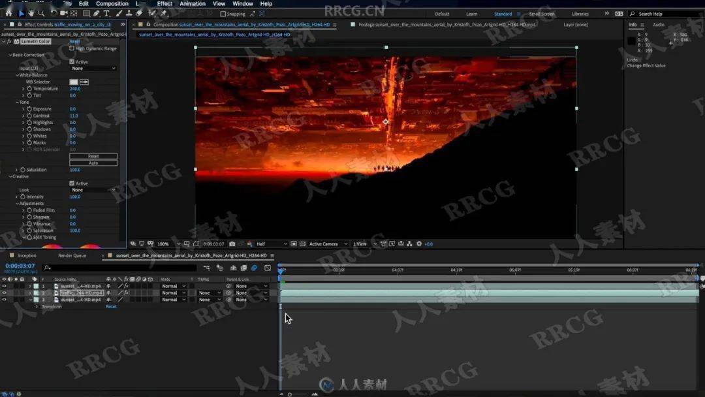Select the Horizontal Type tool
705x397 pixels.
click(x=106, y=14)
